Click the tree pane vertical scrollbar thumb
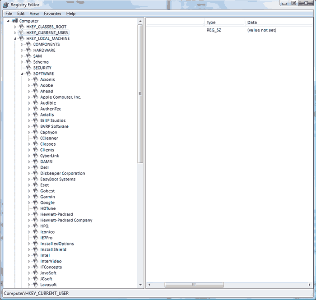 [x=140, y=94]
